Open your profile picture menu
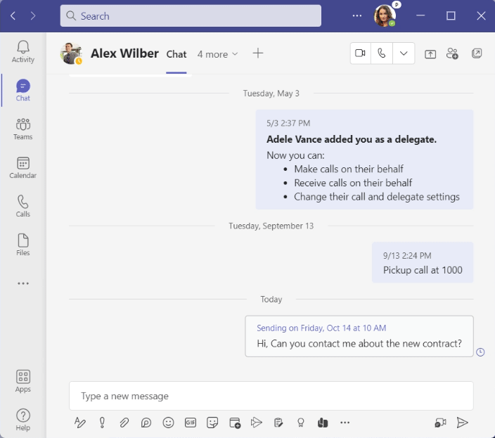This screenshot has width=495, height=438. click(x=385, y=15)
